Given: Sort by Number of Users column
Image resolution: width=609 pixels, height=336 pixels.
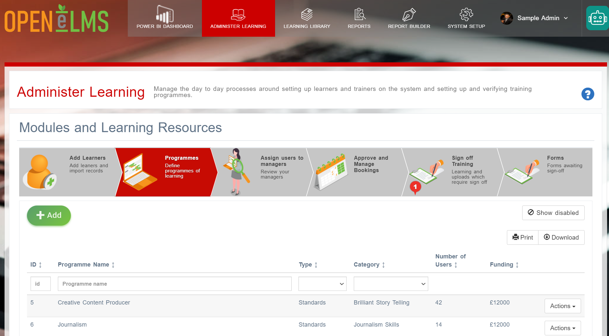Looking at the screenshot, I should (450, 260).
